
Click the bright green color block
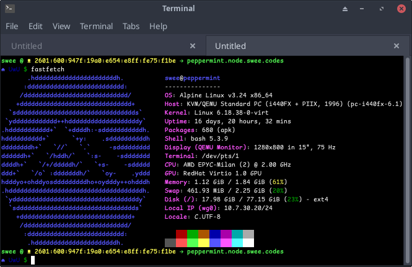(193, 243)
